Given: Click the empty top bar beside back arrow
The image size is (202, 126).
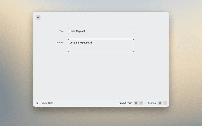Looking at the screenshot, I should tap(104, 17).
